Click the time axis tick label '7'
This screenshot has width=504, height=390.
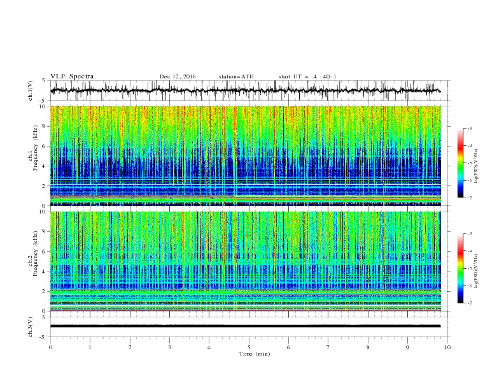328,347
